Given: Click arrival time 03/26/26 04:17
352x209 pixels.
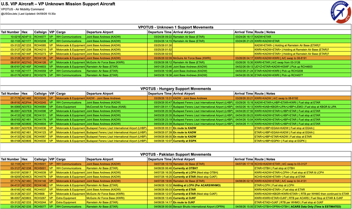Looking at the screenshot, I should point(244,58).
